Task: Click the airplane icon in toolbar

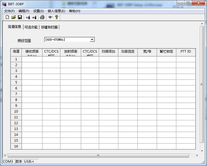Action: [x=50, y=17]
